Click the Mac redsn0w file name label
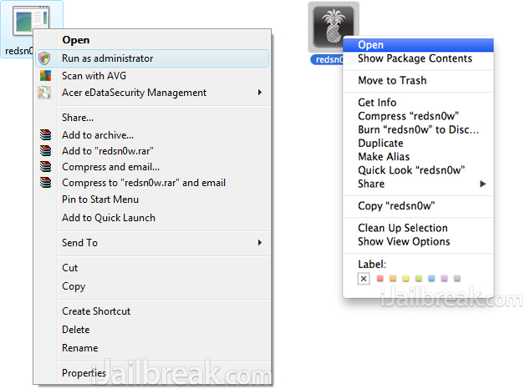This screenshot has width=530, height=389. coord(327,60)
